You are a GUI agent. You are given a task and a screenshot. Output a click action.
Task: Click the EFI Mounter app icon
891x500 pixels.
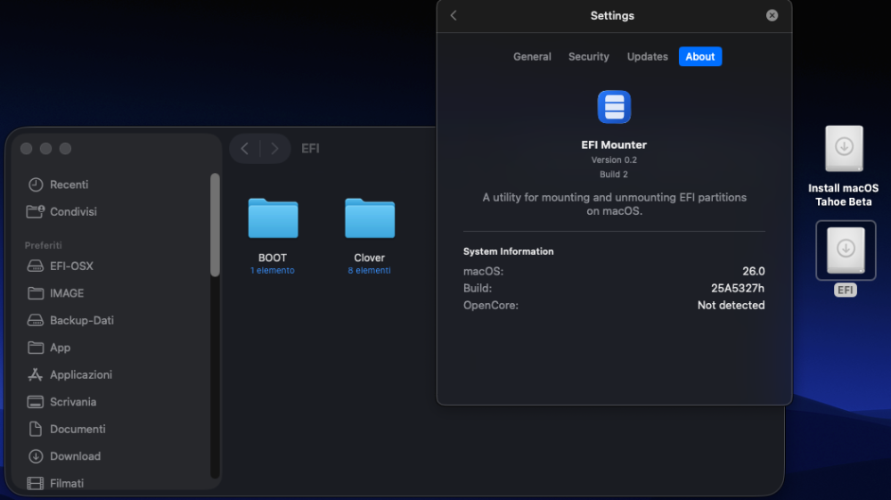tap(614, 107)
